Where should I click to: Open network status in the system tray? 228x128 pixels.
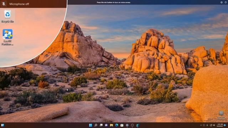coord(211,125)
